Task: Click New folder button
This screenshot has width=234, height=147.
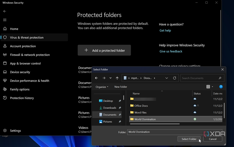Action: [x=121, y=87]
